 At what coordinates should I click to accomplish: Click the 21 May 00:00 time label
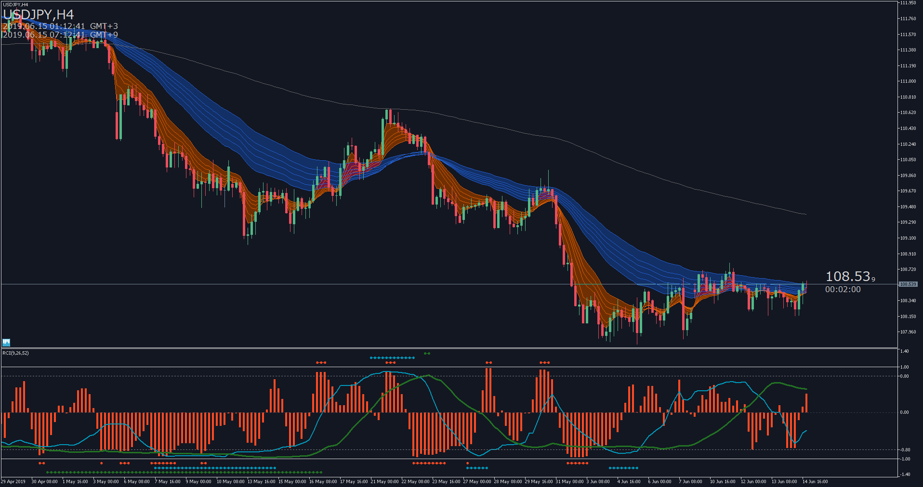tap(385, 482)
